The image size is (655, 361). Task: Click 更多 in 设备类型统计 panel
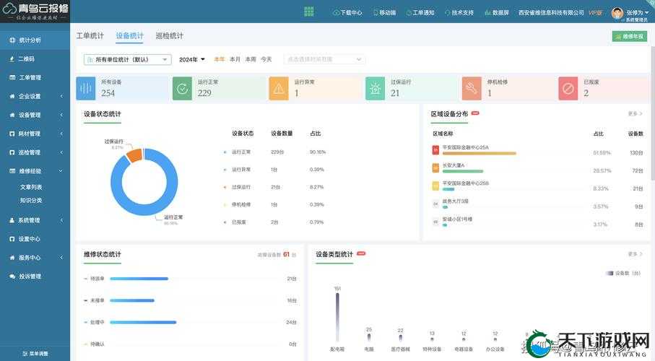tap(635, 254)
